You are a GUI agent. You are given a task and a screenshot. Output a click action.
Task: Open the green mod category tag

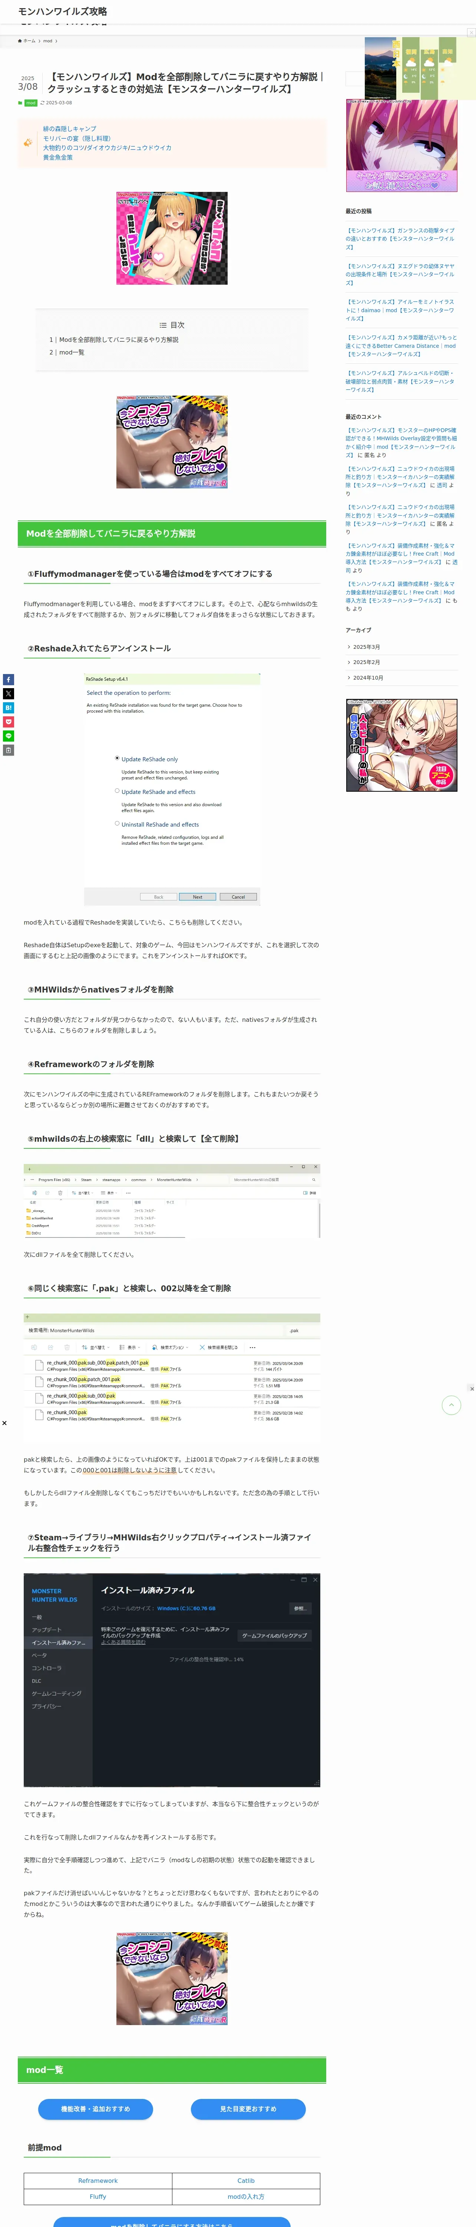click(x=30, y=103)
